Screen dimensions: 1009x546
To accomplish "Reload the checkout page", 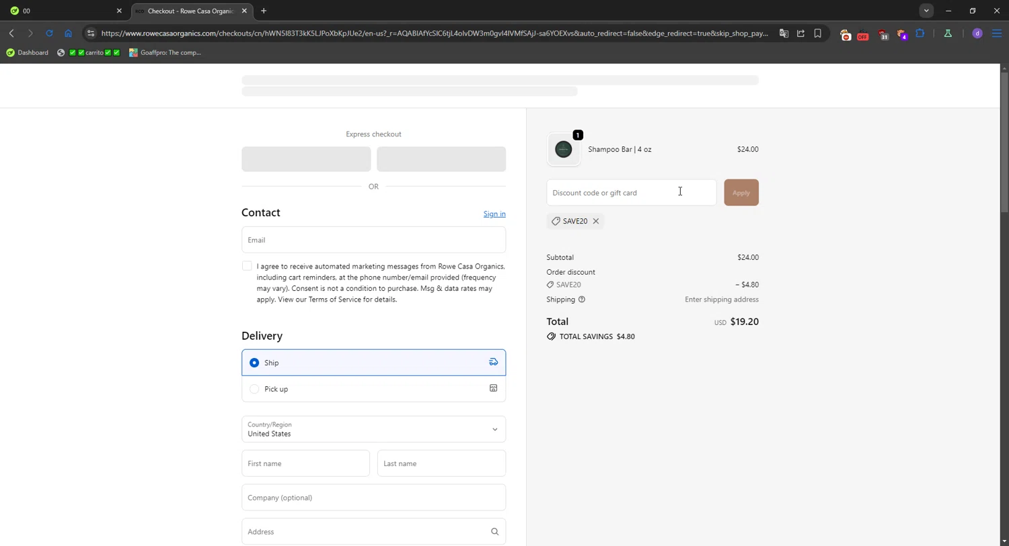I will click(49, 33).
